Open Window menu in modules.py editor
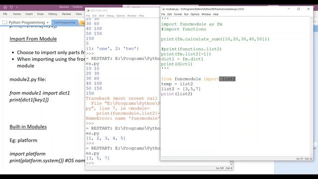 pos(206,14)
